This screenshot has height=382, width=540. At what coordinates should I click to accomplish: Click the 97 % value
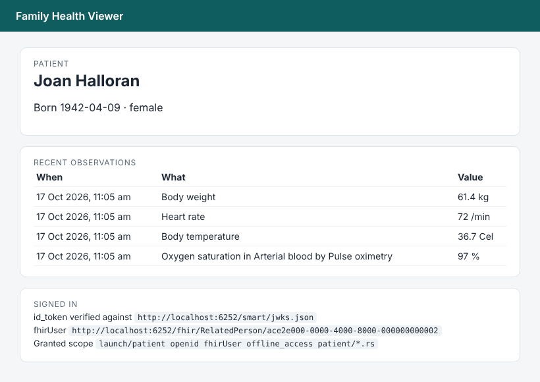(x=468, y=256)
